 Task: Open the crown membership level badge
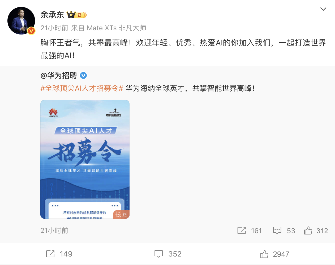pos(76,15)
